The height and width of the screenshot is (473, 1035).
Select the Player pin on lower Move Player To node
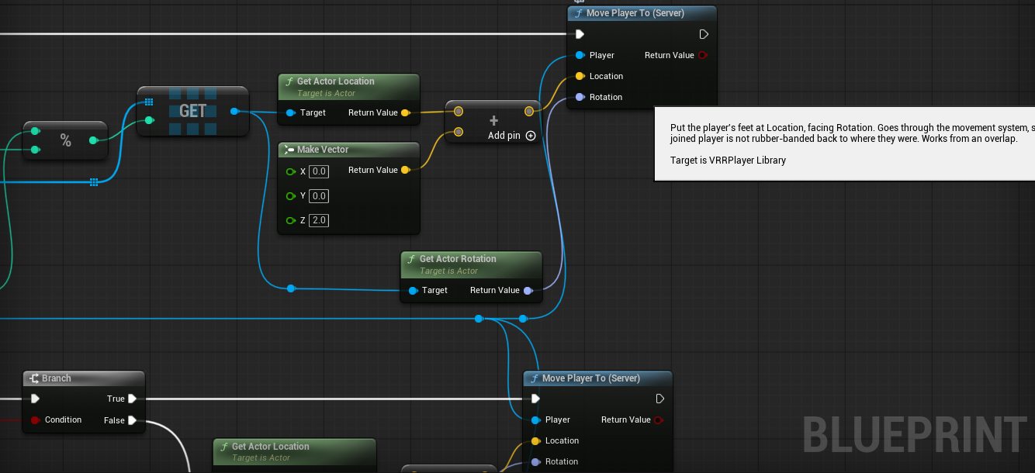536,419
